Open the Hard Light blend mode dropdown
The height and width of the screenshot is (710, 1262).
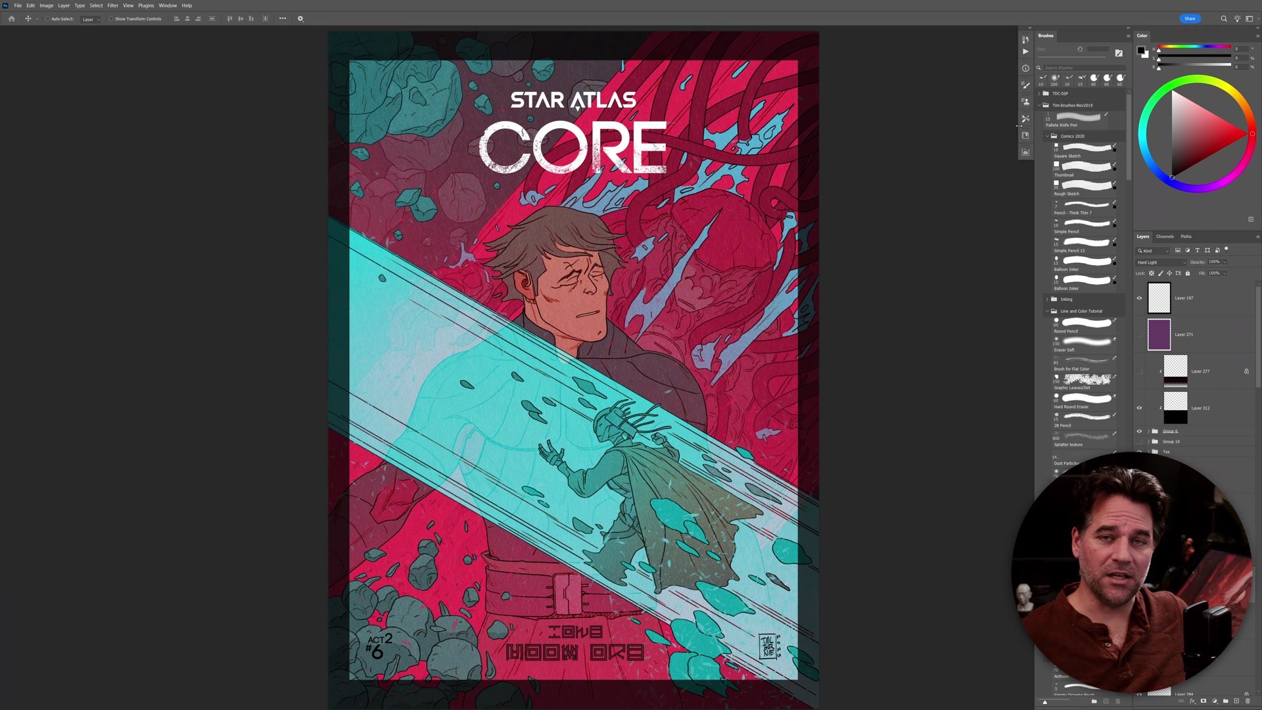tap(1161, 262)
